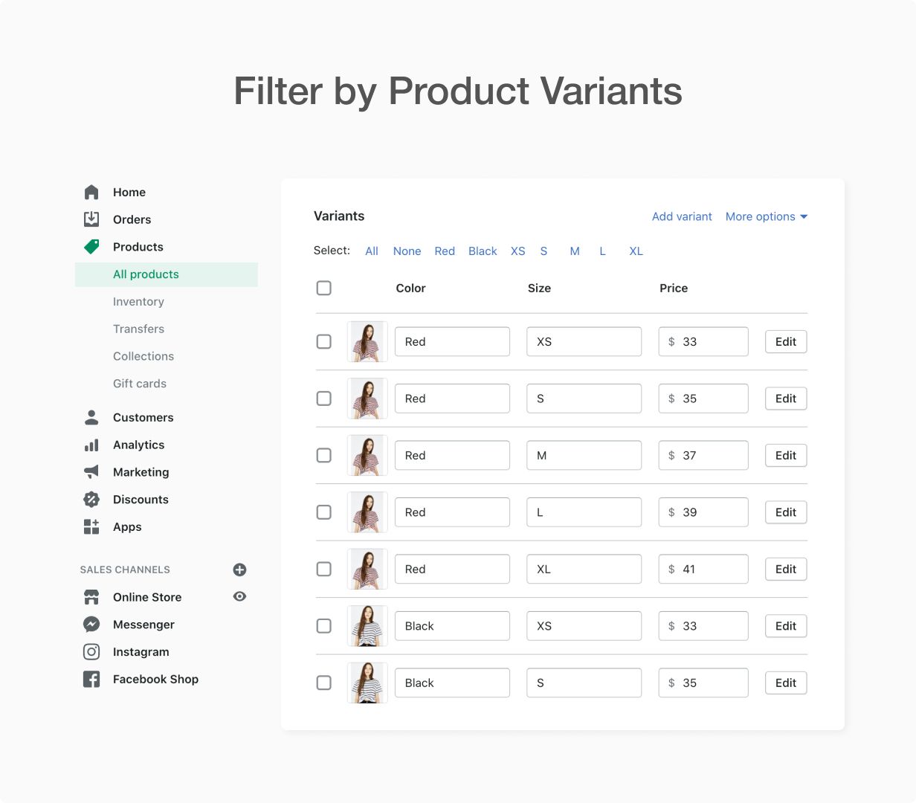Viewport: 916px width, 803px height.
Task: Click the green Products tag icon
Action: coord(91,247)
